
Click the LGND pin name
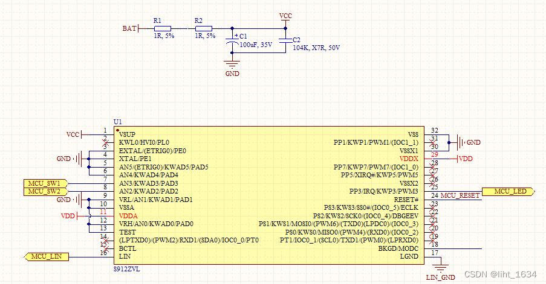click(x=409, y=257)
